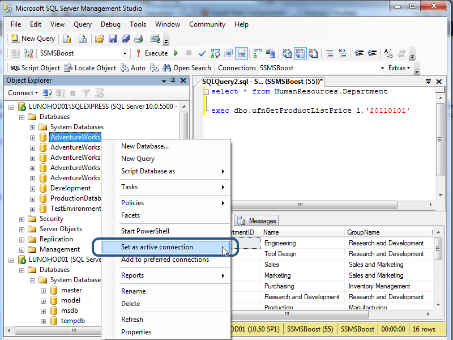Open a file with the folder icon
This screenshot has height=340, width=453.
[x=100, y=39]
